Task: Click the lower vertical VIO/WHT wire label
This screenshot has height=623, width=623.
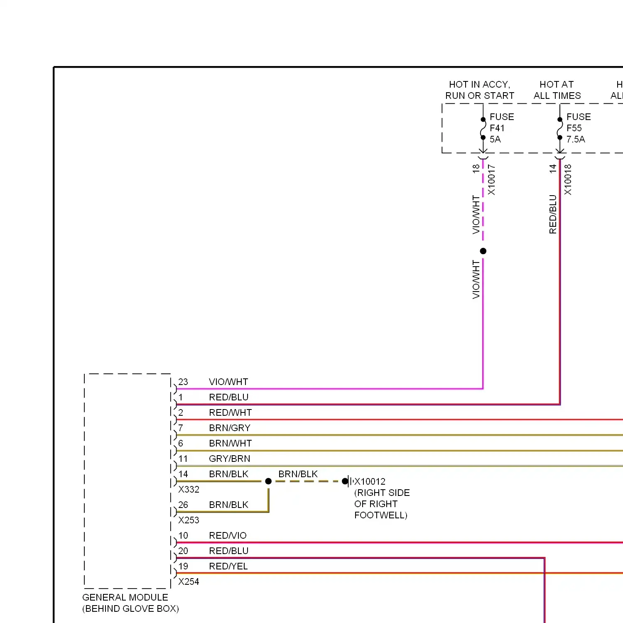Action: (476, 280)
